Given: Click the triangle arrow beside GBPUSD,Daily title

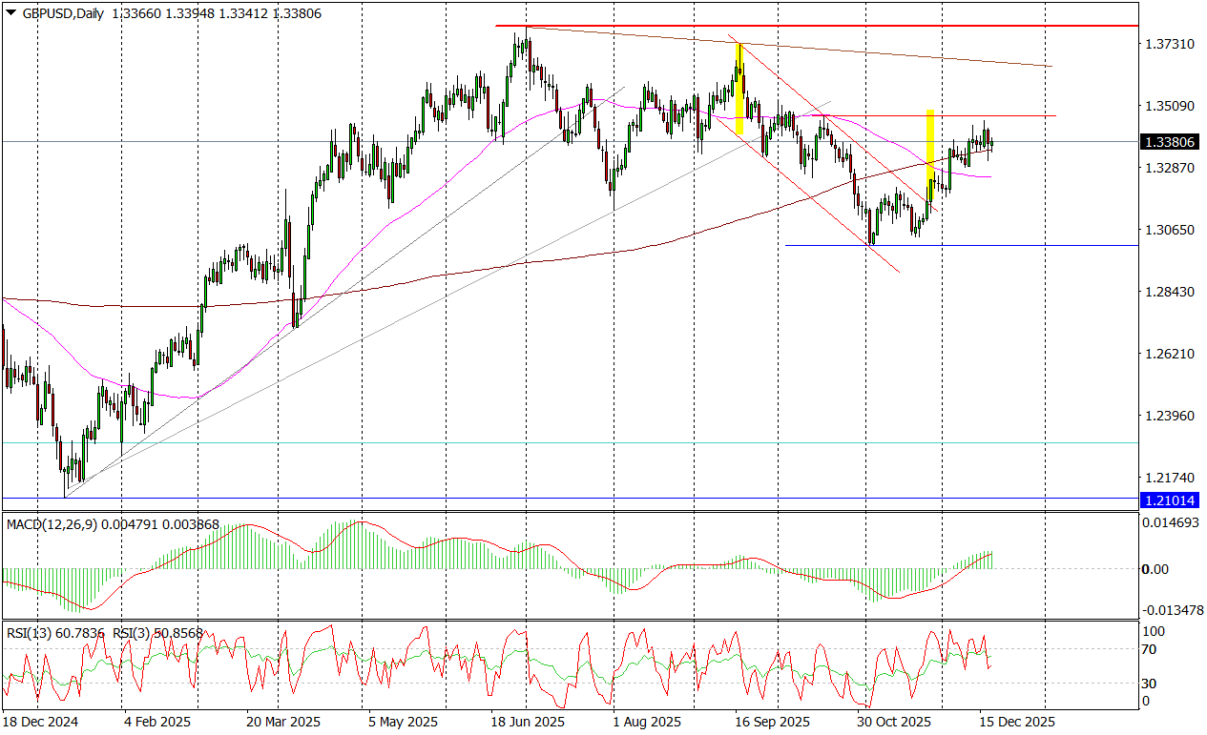Looking at the screenshot, I should [x=10, y=10].
